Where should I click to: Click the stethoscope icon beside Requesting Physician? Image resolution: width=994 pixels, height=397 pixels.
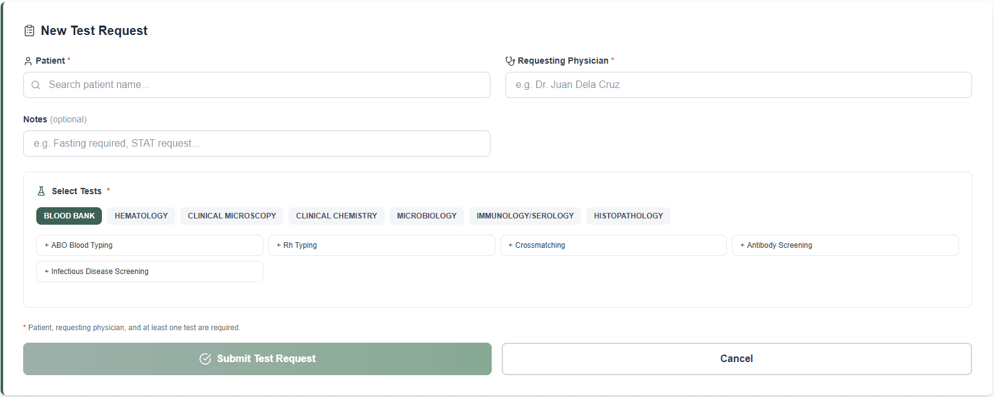pyautogui.click(x=510, y=61)
